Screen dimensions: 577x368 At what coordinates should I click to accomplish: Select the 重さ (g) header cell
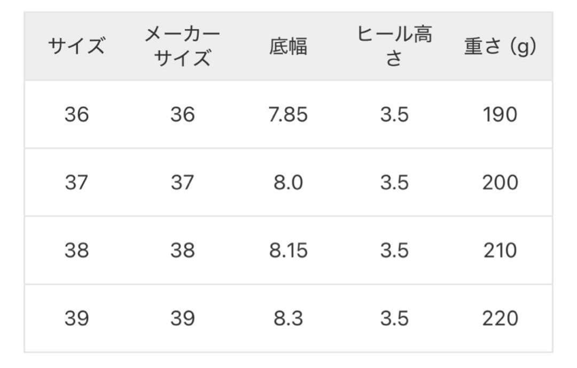500,46
